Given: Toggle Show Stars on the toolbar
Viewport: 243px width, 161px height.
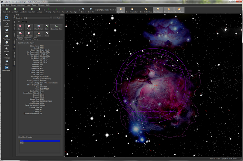Looking at the screenshot, I should (x=121, y=10).
